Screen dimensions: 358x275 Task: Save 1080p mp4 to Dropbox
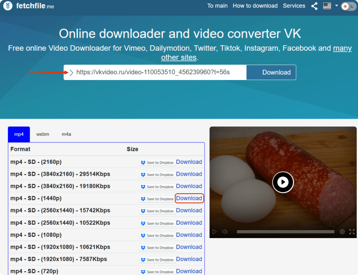[157, 236]
